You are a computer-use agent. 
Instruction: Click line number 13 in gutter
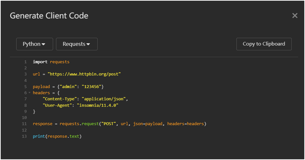pos(24,136)
